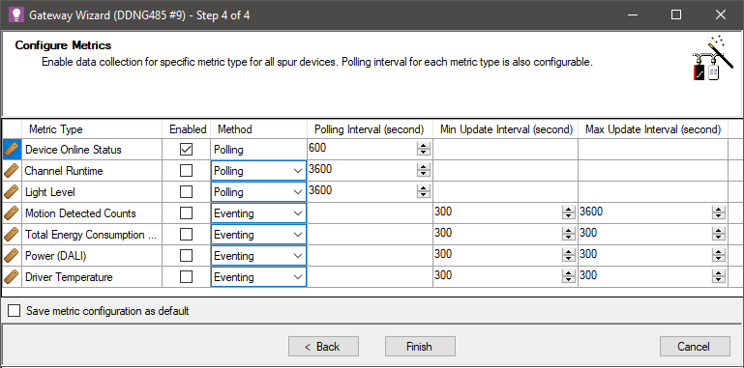Click Min Update Interval (second) column header
The image size is (744, 368).
coord(506,129)
